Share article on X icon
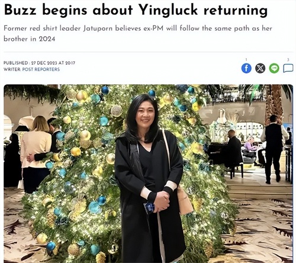Viewport: 296px width, 263px height. click(x=260, y=68)
